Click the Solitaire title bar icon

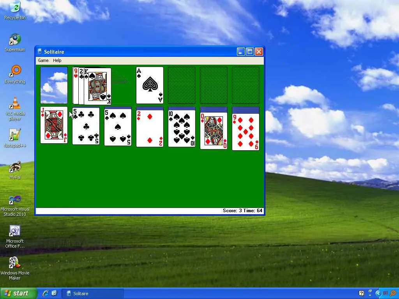click(x=39, y=52)
